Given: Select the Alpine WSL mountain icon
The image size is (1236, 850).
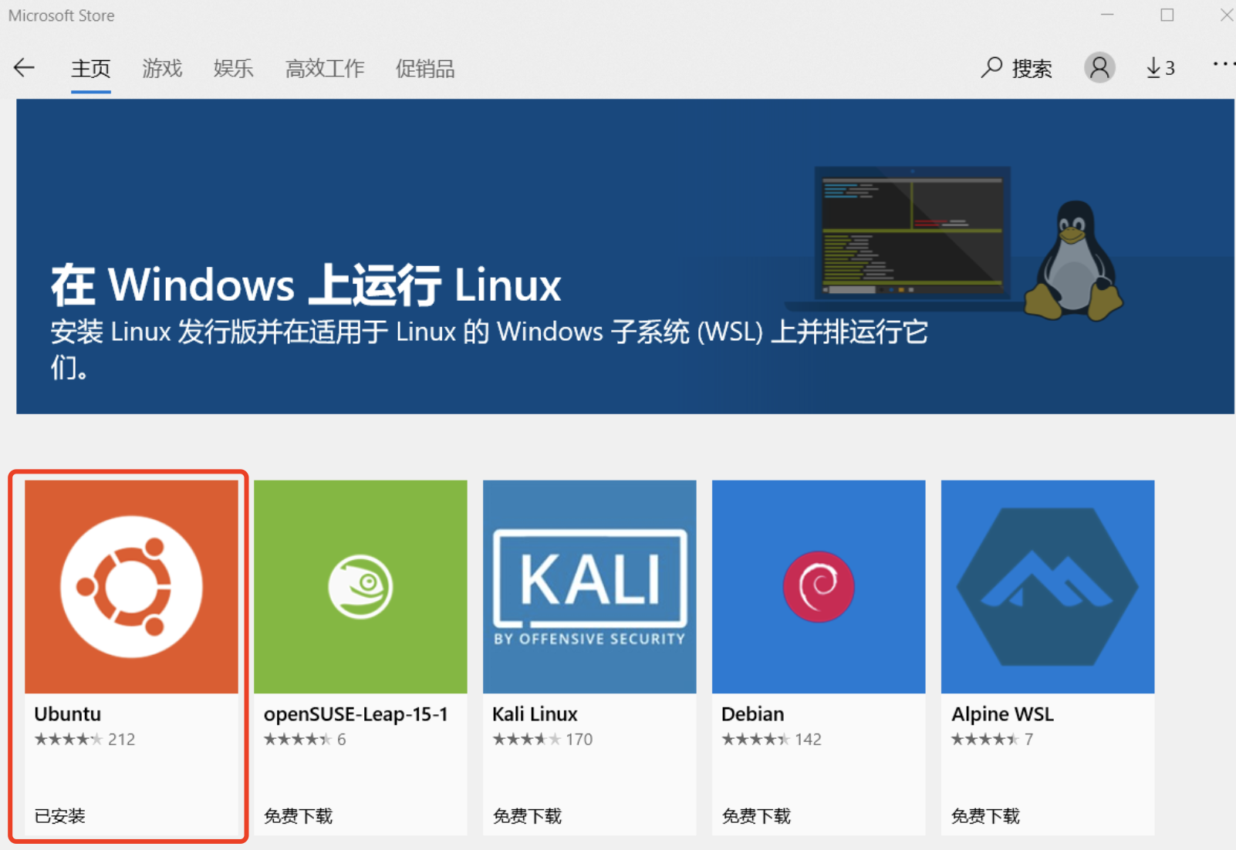Looking at the screenshot, I should (x=1047, y=585).
